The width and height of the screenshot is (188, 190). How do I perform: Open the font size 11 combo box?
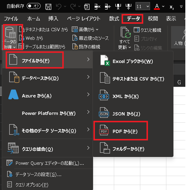[x=143, y=6]
